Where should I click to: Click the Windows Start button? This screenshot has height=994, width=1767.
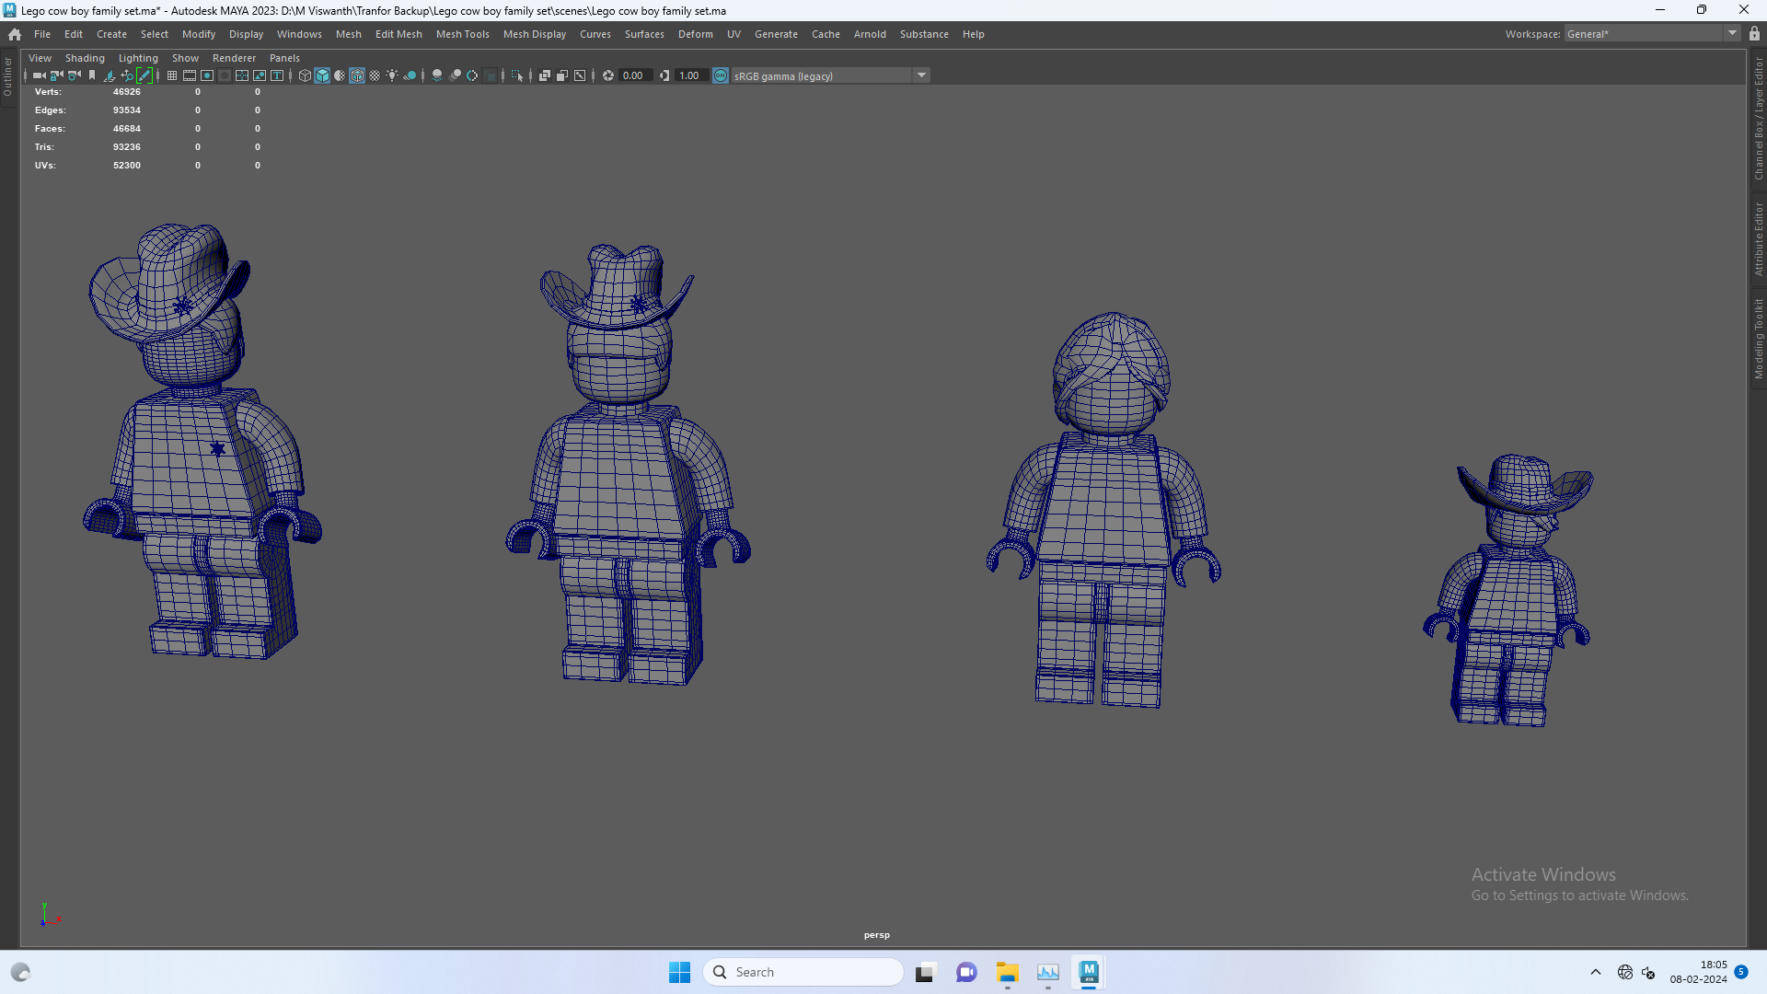click(679, 972)
